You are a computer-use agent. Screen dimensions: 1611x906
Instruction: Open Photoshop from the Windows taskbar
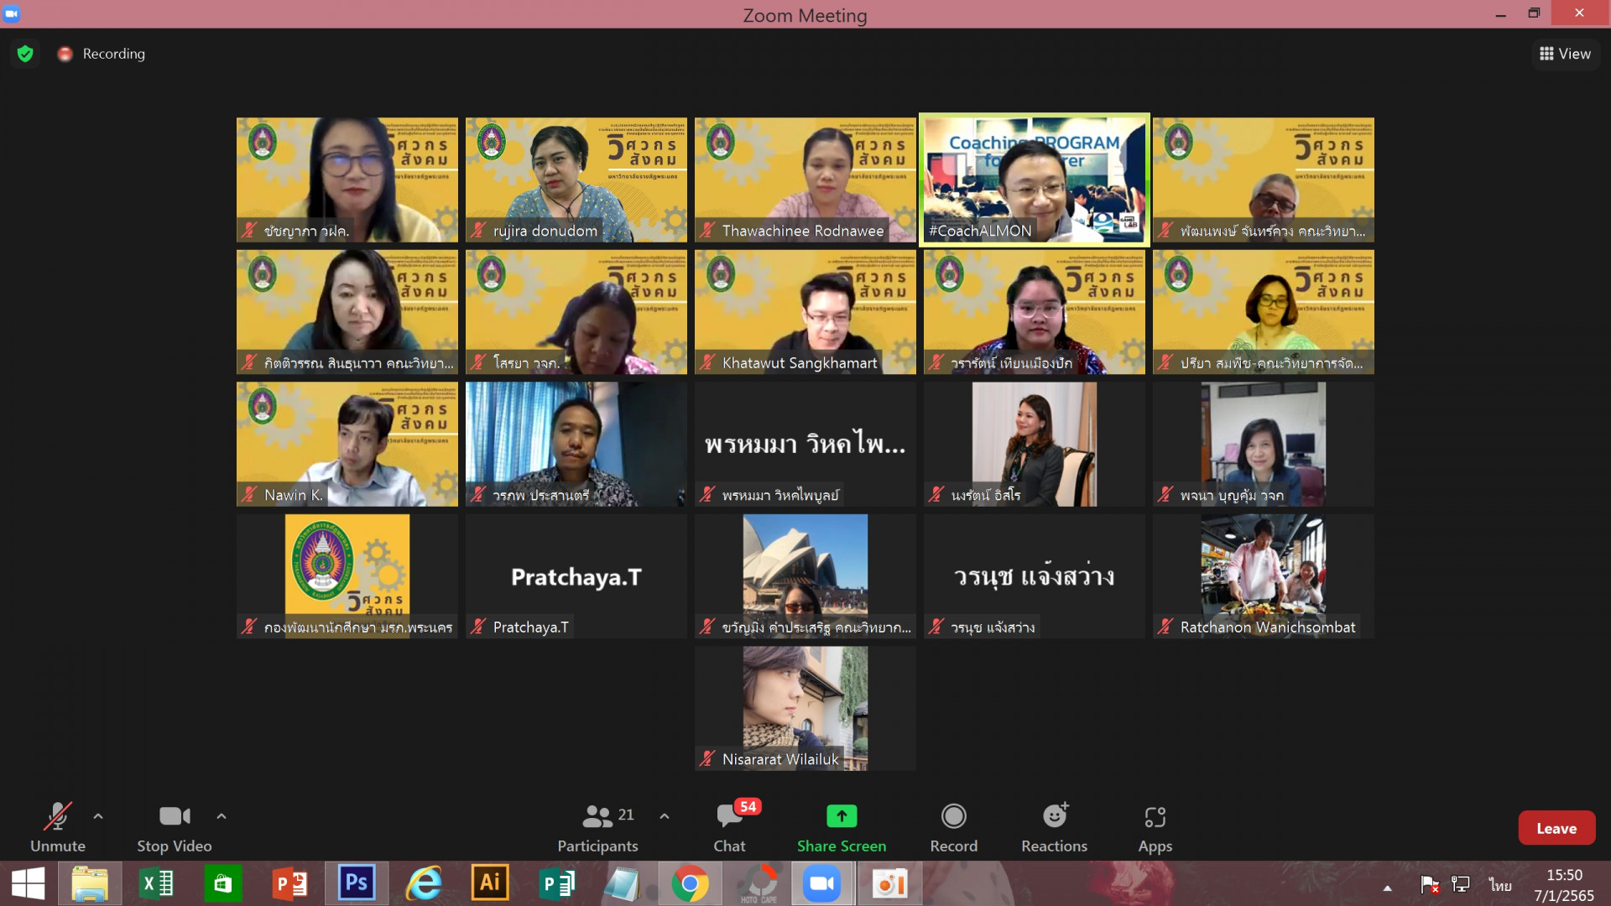click(x=357, y=883)
